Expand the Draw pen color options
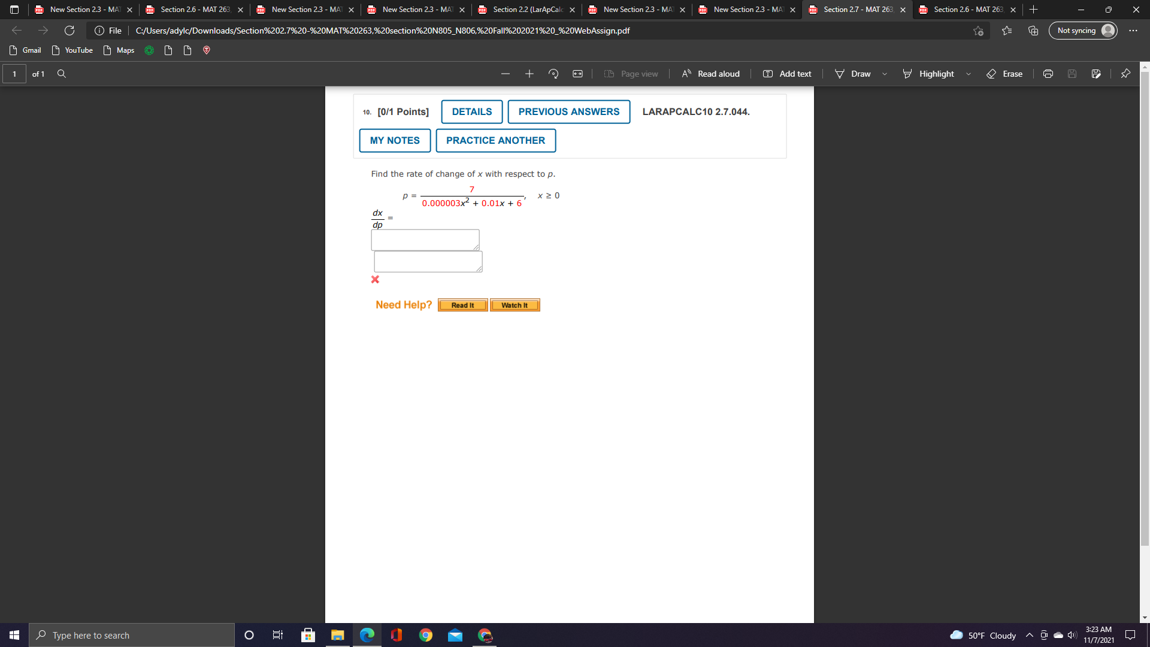 click(x=885, y=74)
